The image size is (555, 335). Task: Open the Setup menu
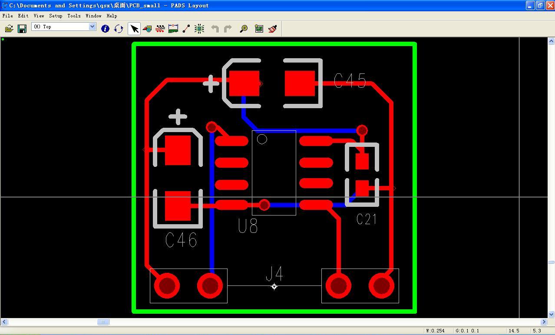click(x=56, y=16)
